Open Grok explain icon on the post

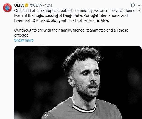click(x=133, y=5)
